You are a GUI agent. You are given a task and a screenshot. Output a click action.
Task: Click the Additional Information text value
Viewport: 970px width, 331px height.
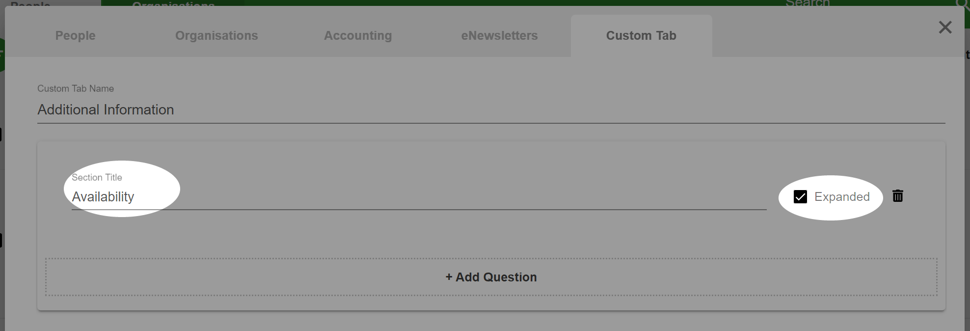(x=106, y=110)
